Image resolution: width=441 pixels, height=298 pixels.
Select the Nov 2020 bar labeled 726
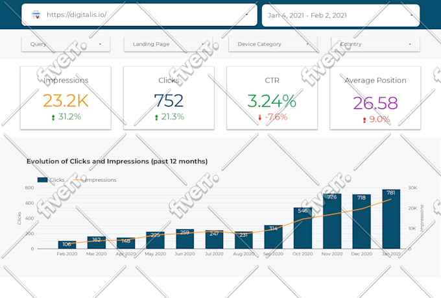[x=332, y=221]
